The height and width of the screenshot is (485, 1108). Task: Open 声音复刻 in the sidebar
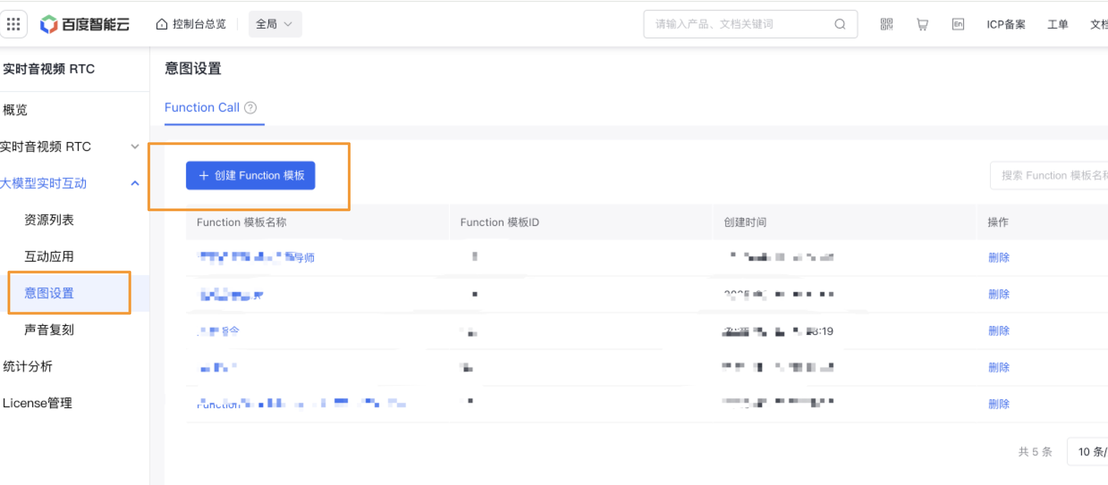49,330
